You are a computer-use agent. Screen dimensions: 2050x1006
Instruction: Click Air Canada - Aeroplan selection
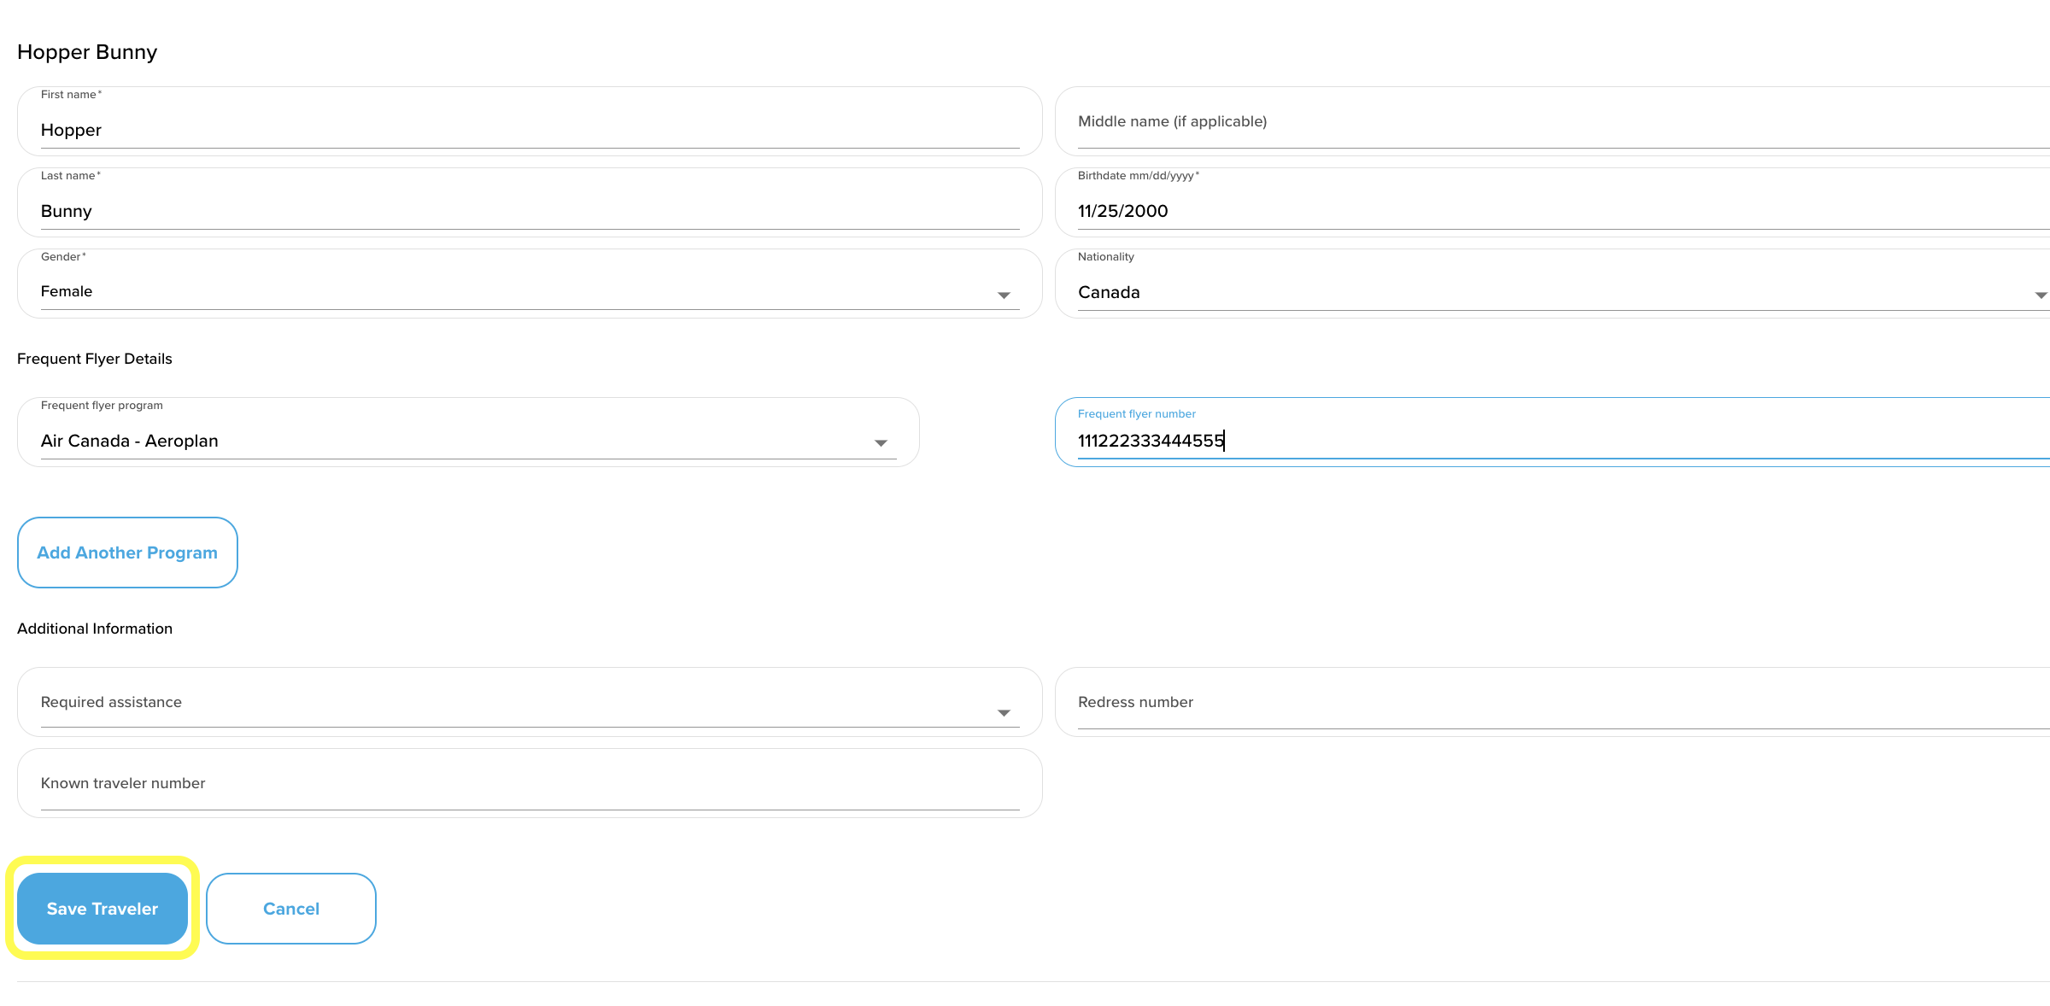coord(130,441)
